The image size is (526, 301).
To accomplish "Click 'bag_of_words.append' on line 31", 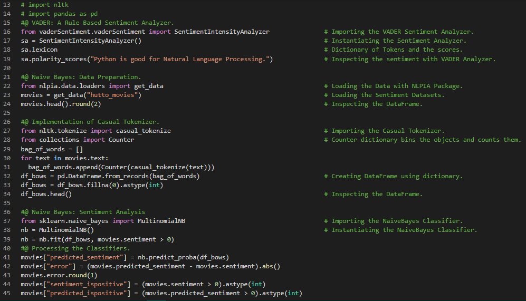I will pos(63,167).
